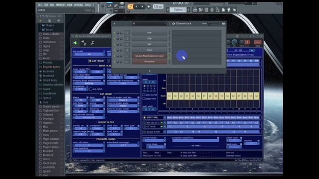This screenshot has height=179, width=319.
Task: Select the Orchestral channel button
Action: pos(150,62)
